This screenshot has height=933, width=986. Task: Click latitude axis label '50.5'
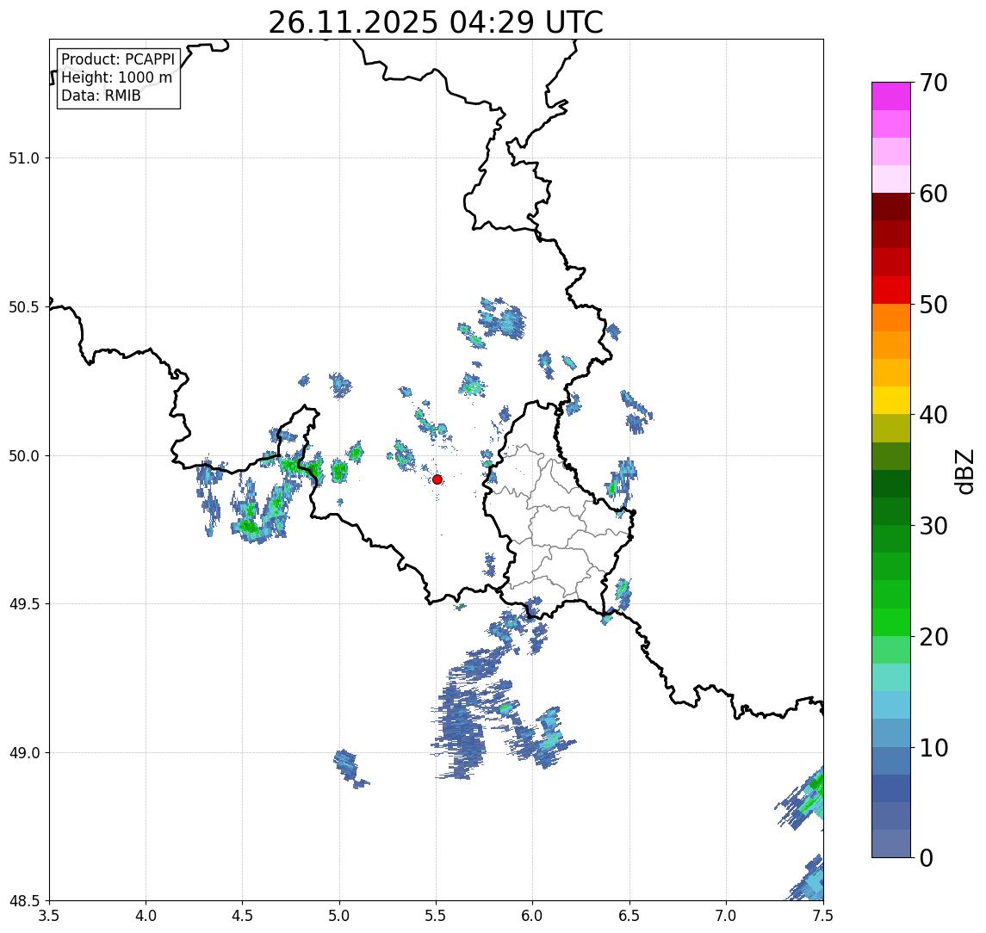pos(24,306)
